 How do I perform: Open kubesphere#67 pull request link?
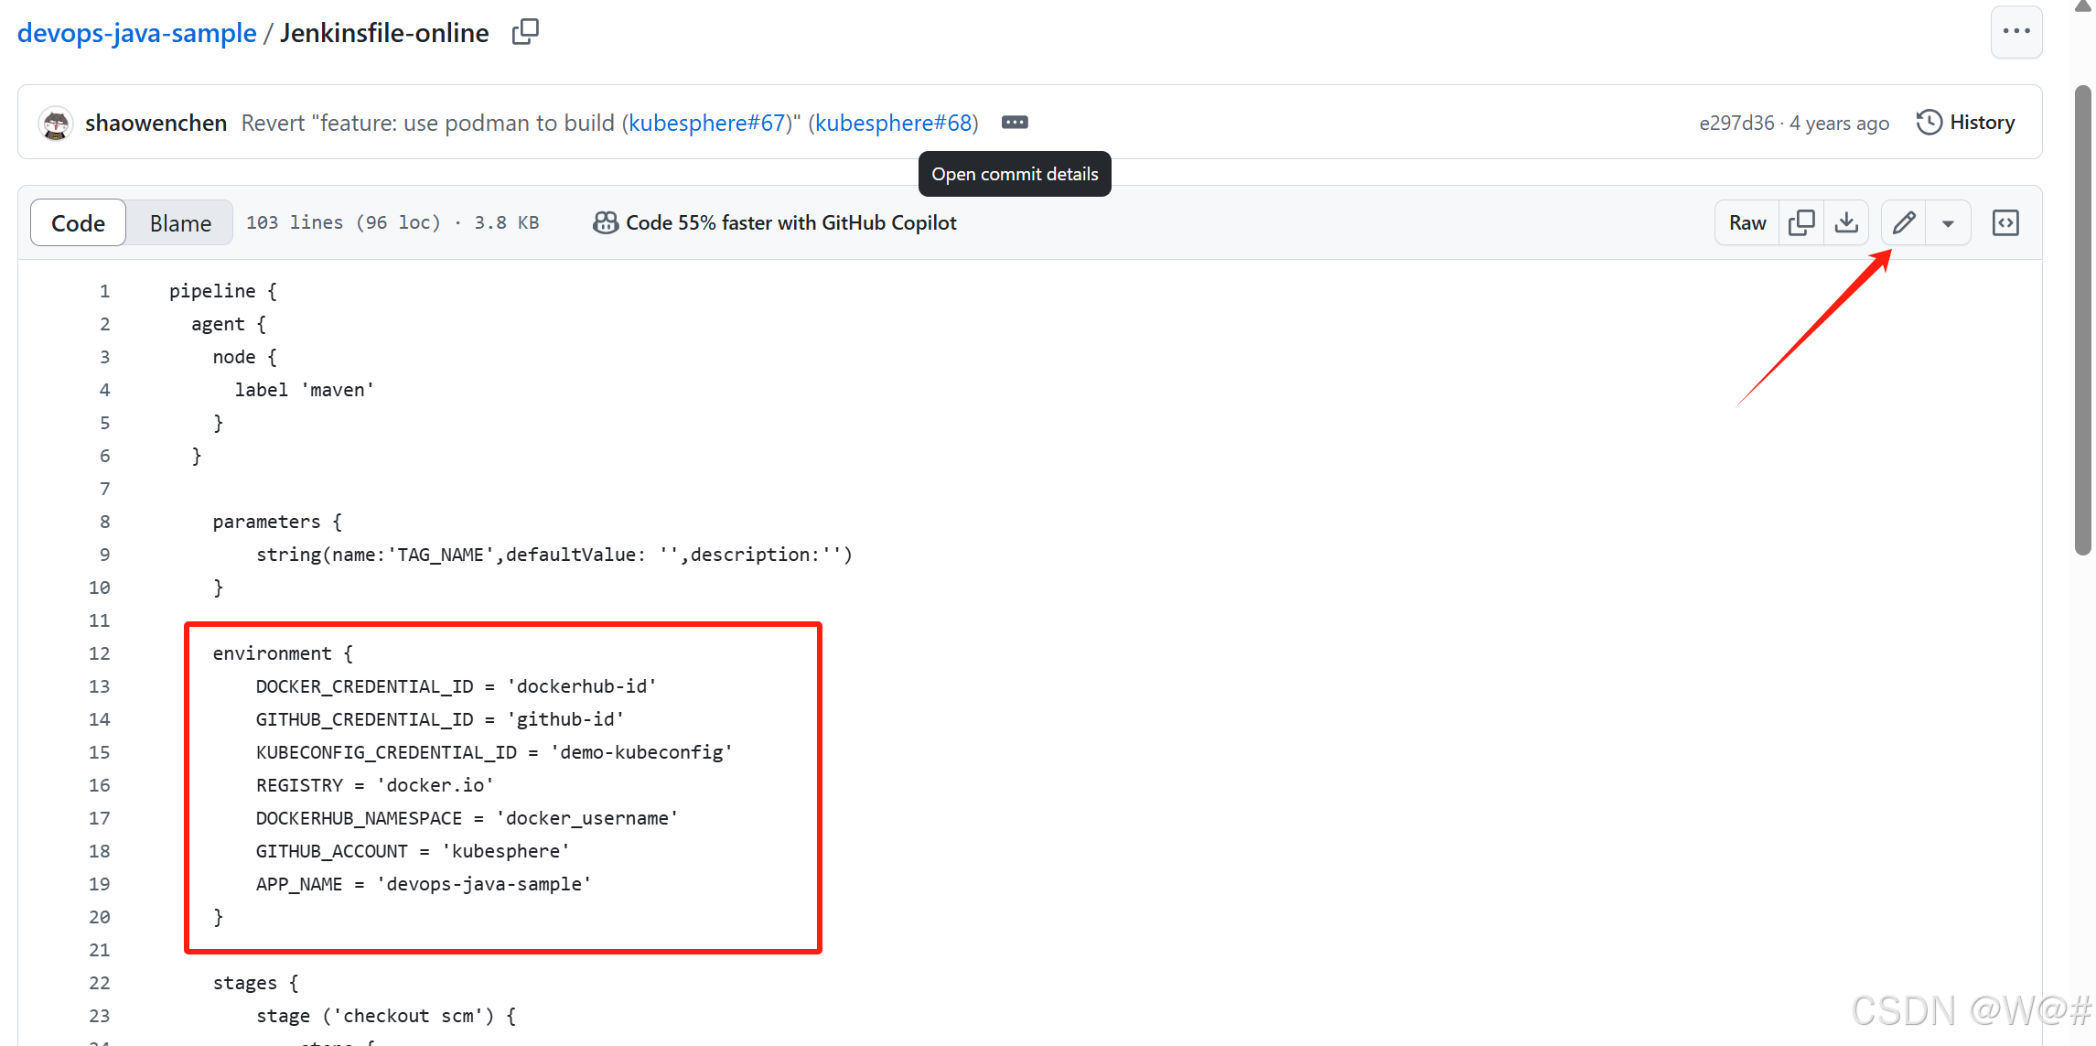pyautogui.click(x=707, y=123)
